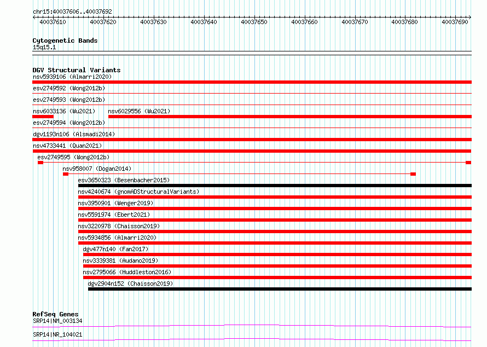The width and height of the screenshot is (487, 347).
Task: Click ruler position 40037640
Action: 204,22
